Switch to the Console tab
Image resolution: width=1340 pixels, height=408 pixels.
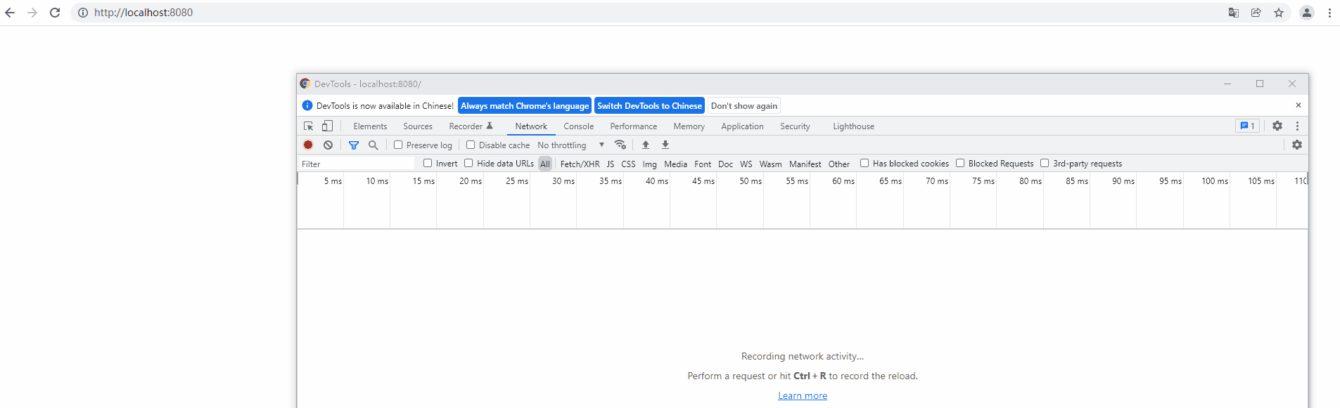(x=579, y=126)
